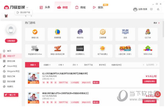Sort listings by 评价
This screenshot has height=107, width=165.
75,65
